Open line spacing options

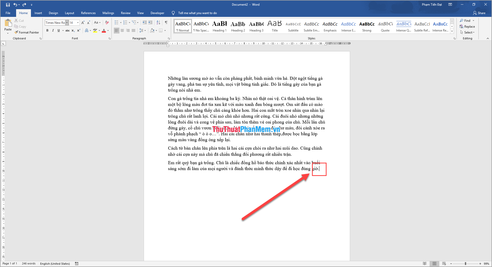click(142, 30)
